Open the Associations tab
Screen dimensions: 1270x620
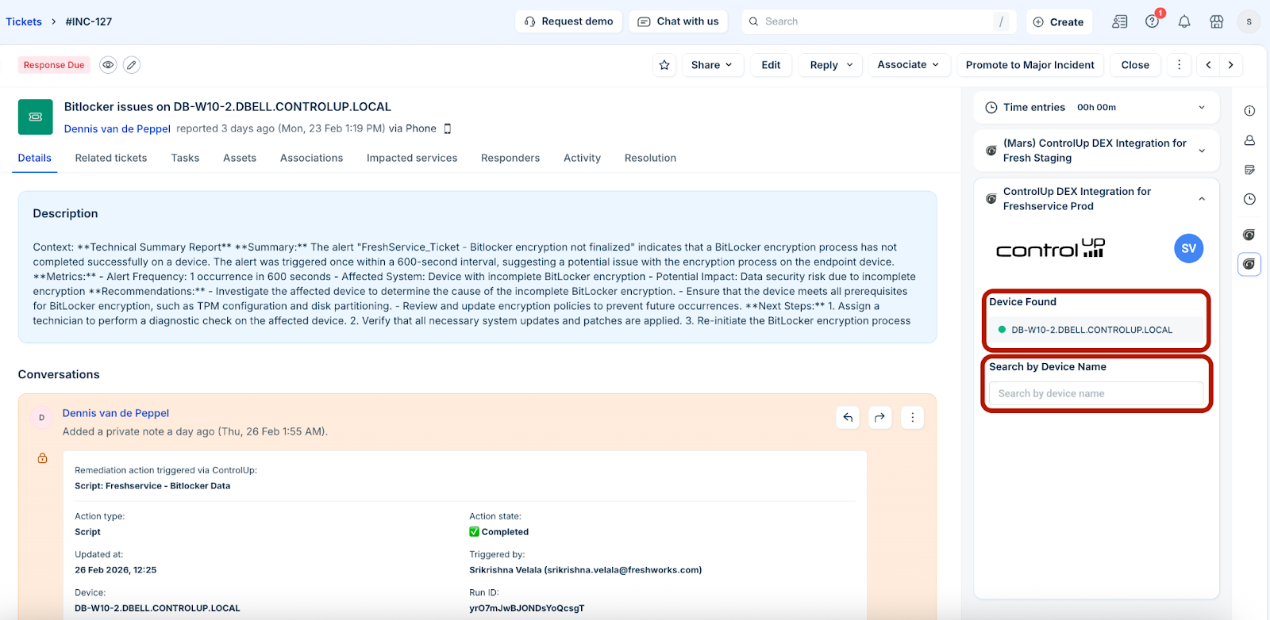[312, 158]
